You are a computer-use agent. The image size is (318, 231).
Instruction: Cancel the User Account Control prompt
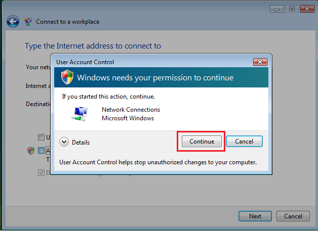coord(244,142)
